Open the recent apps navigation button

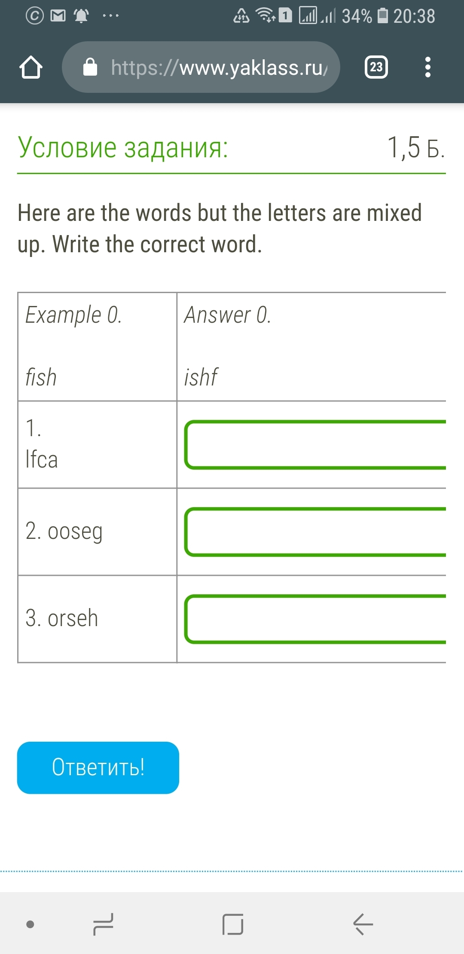(103, 924)
